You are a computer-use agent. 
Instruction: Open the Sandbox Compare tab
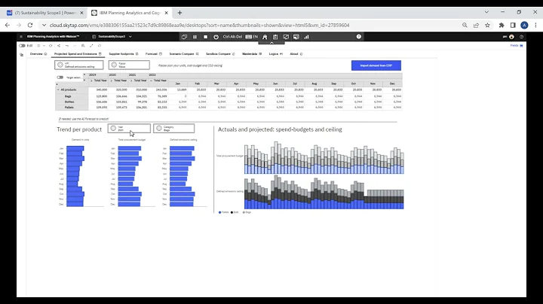point(220,54)
